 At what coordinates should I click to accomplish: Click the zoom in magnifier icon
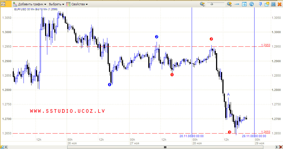229,4
